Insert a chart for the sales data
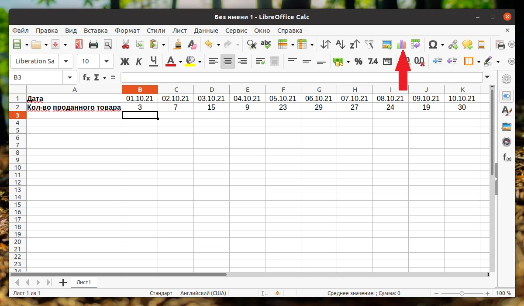The width and height of the screenshot is (524, 306). point(402,44)
